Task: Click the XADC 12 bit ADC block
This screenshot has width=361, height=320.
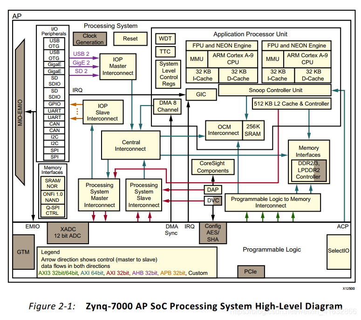Action: [68, 233]
